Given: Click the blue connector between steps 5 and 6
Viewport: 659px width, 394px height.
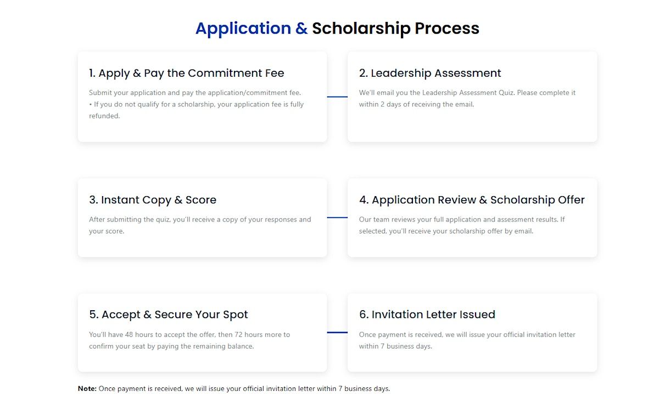Looking at the screenshot, I should [x=337, y=333].
